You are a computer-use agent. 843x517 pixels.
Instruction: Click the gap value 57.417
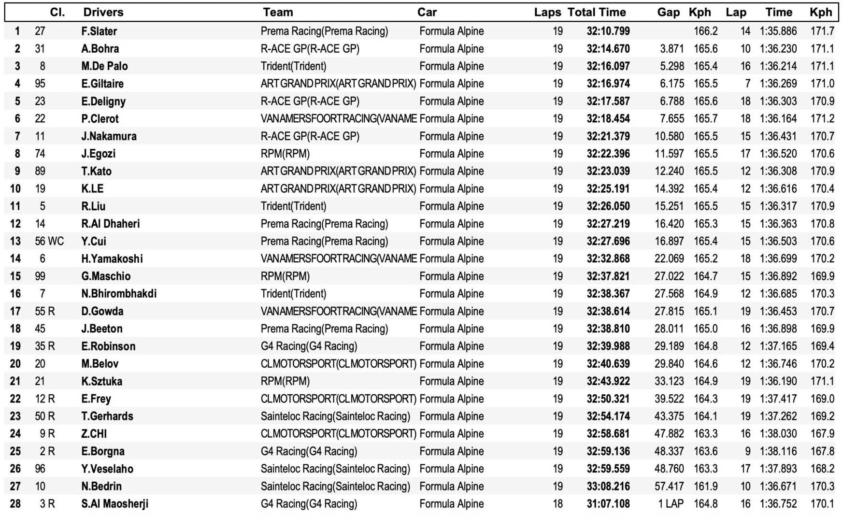[x=669, y=487]
